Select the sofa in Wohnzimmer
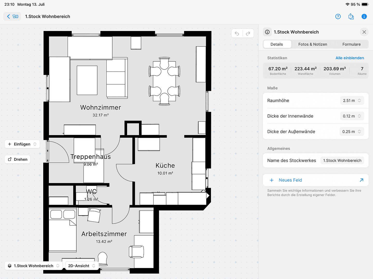Viewport: 373px width, 279px height. [x=117, y=78]
